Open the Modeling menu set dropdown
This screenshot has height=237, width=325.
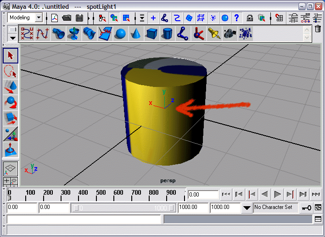(39, 17)
